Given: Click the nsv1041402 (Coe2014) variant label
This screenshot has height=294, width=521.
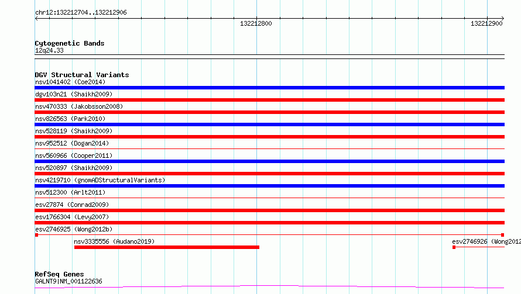Looking at the screenshot, I should pos(70,82).
